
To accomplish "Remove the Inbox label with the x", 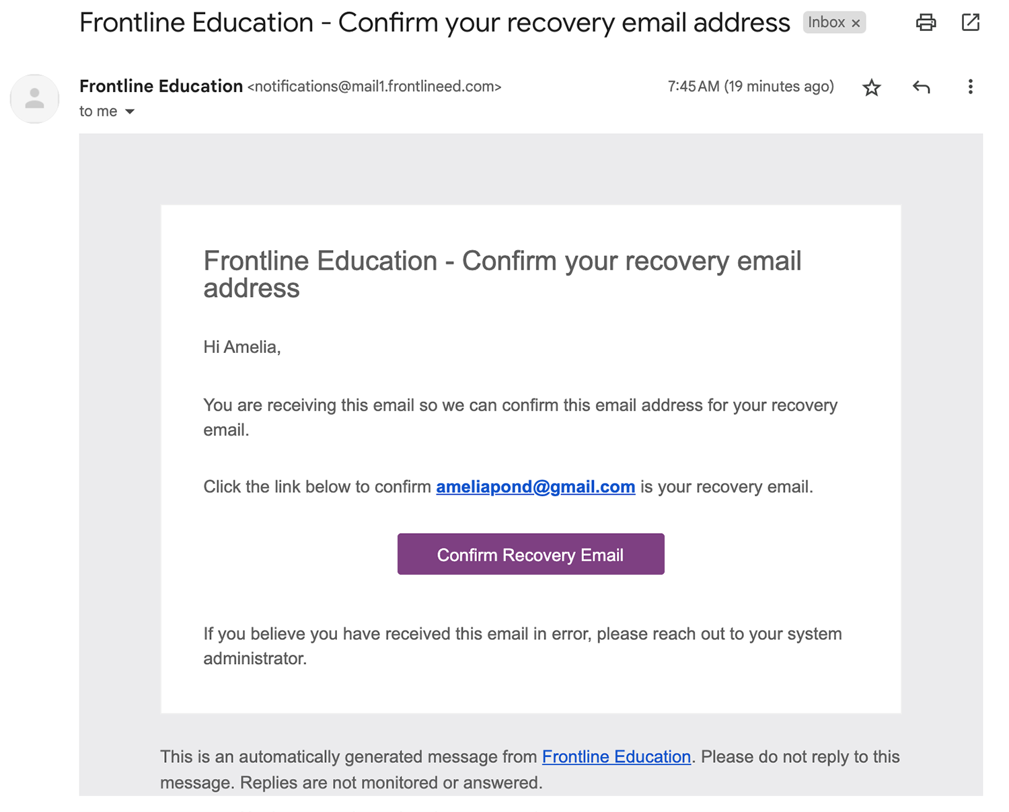I will click(x=856, y=24).
